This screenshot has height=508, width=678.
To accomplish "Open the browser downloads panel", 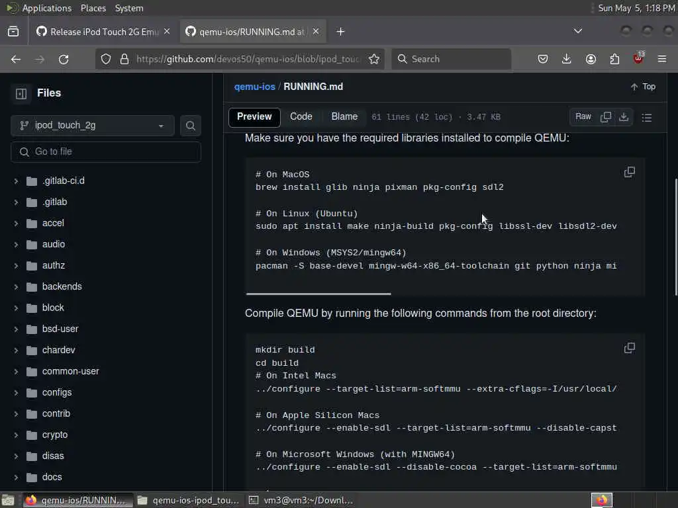I will click(567, 59).
